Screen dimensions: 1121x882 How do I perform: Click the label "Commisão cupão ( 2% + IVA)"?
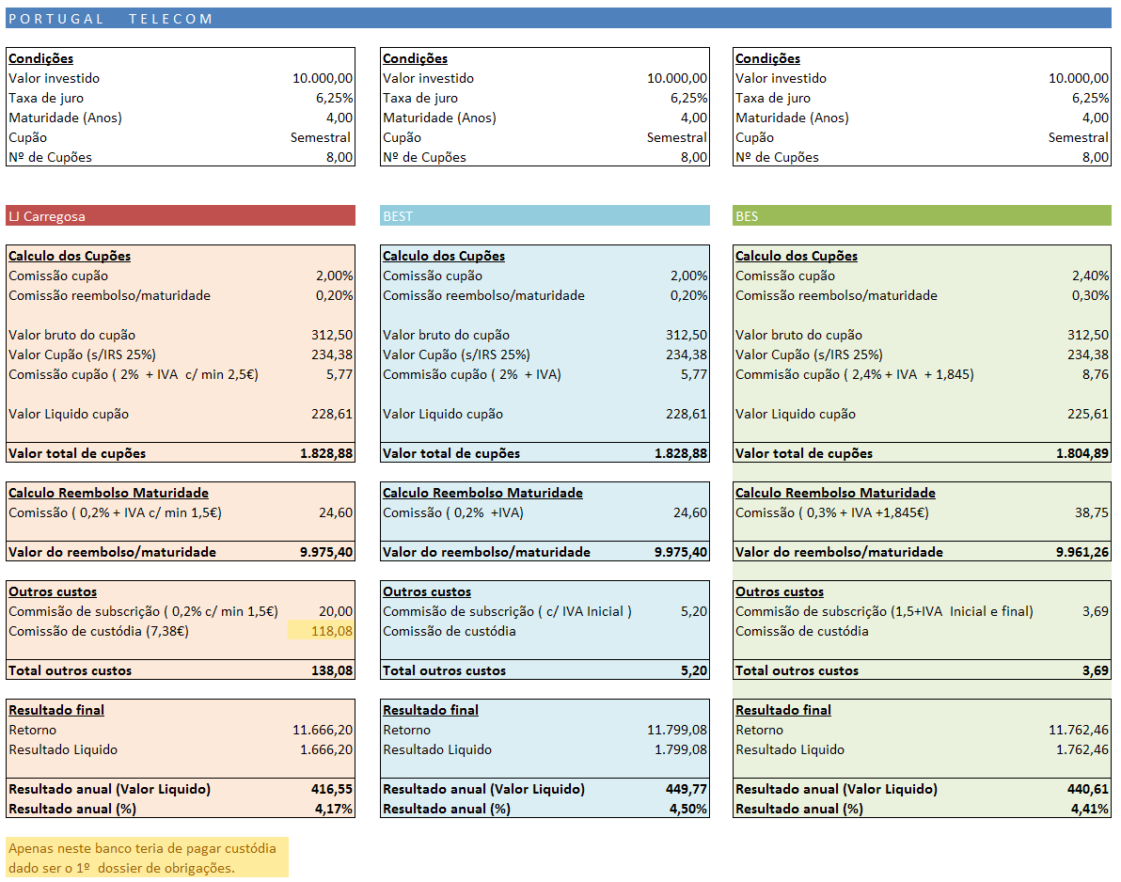472,374
